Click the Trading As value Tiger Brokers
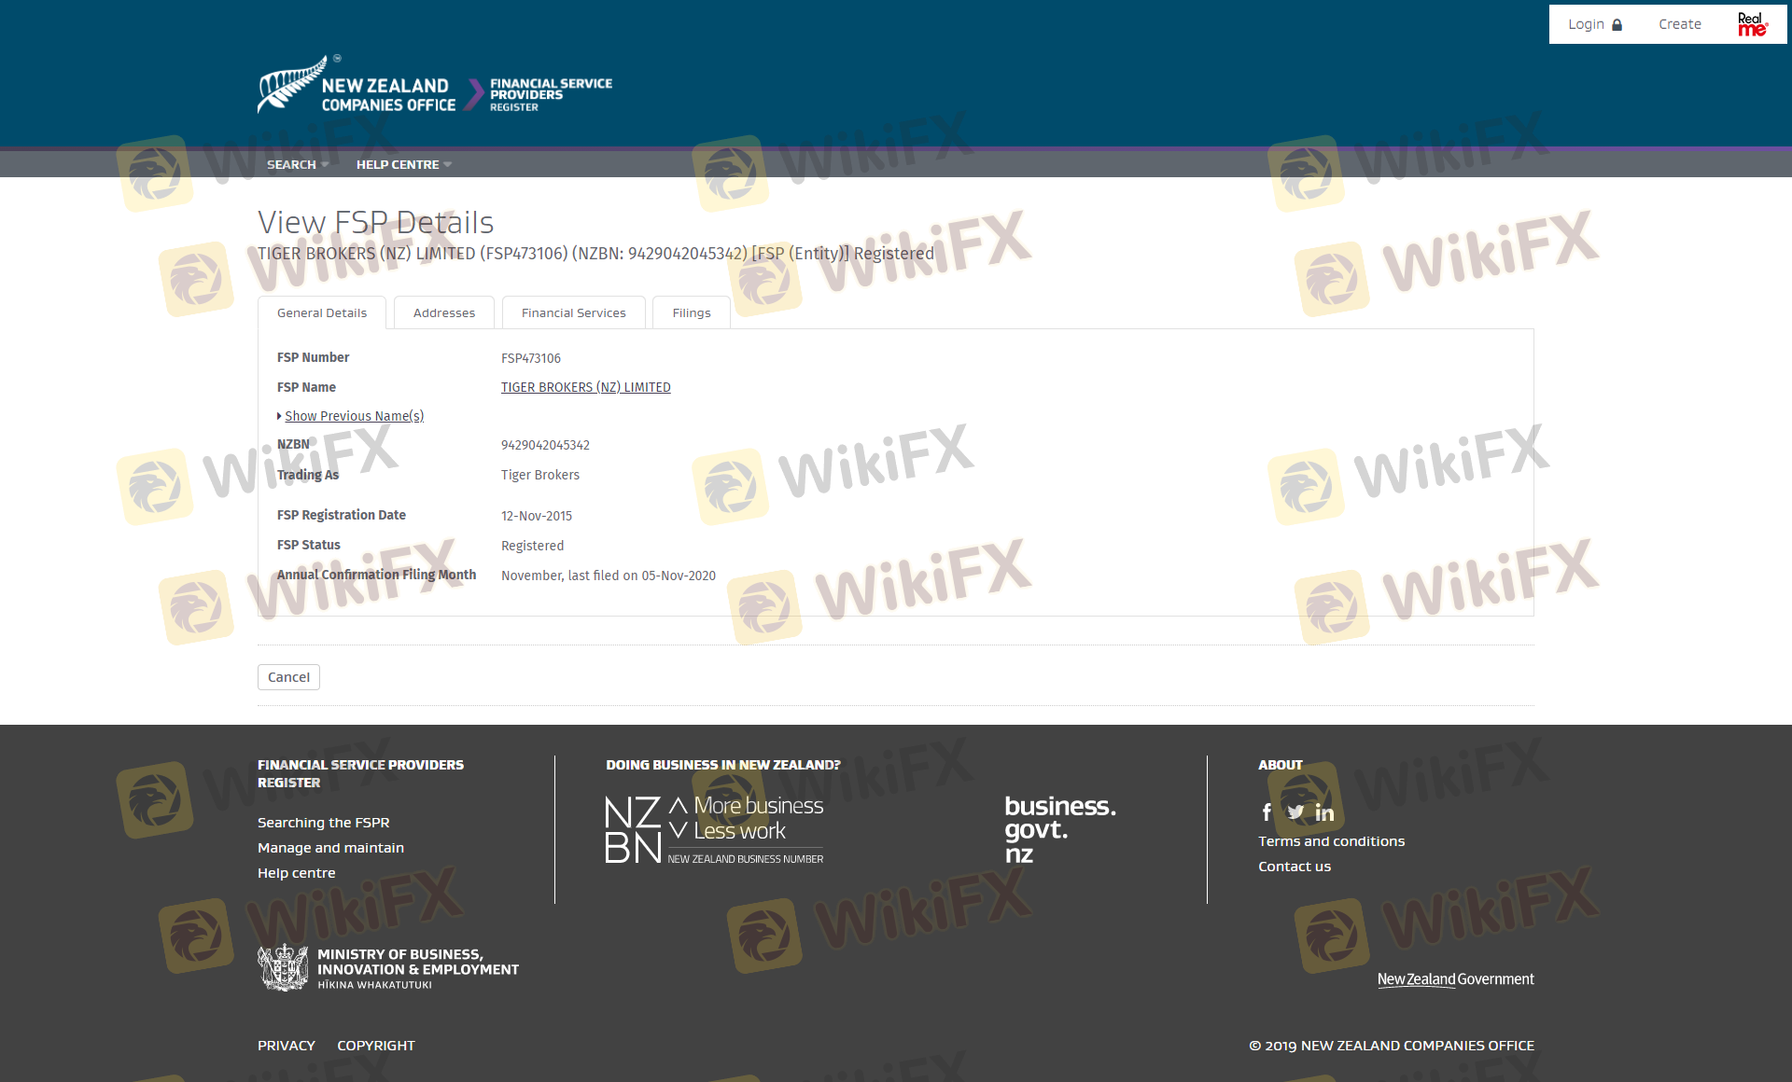This screenshot has width=1792, height=1082. 540,475
